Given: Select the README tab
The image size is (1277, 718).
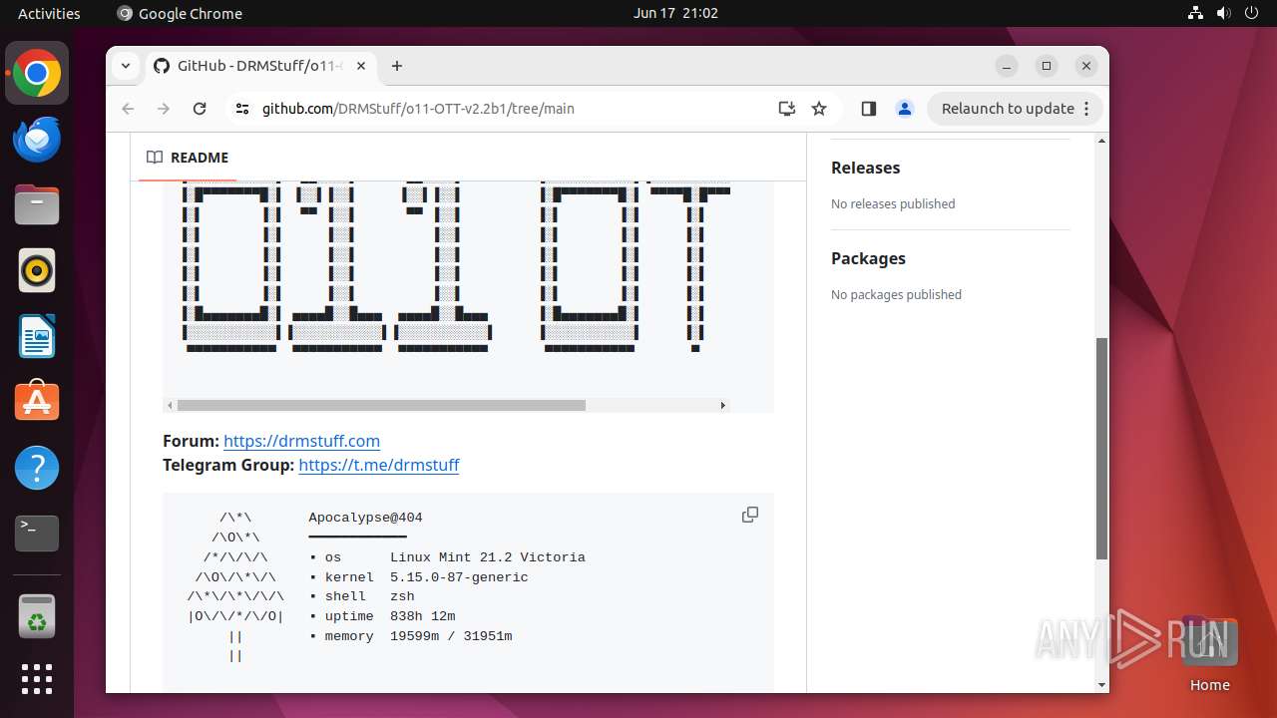Looking at the screenshot, I should (188, 158).
